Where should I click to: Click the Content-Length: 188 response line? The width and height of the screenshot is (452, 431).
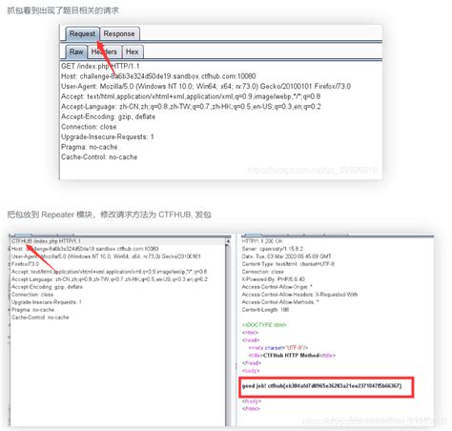click(x=265, y=310)
